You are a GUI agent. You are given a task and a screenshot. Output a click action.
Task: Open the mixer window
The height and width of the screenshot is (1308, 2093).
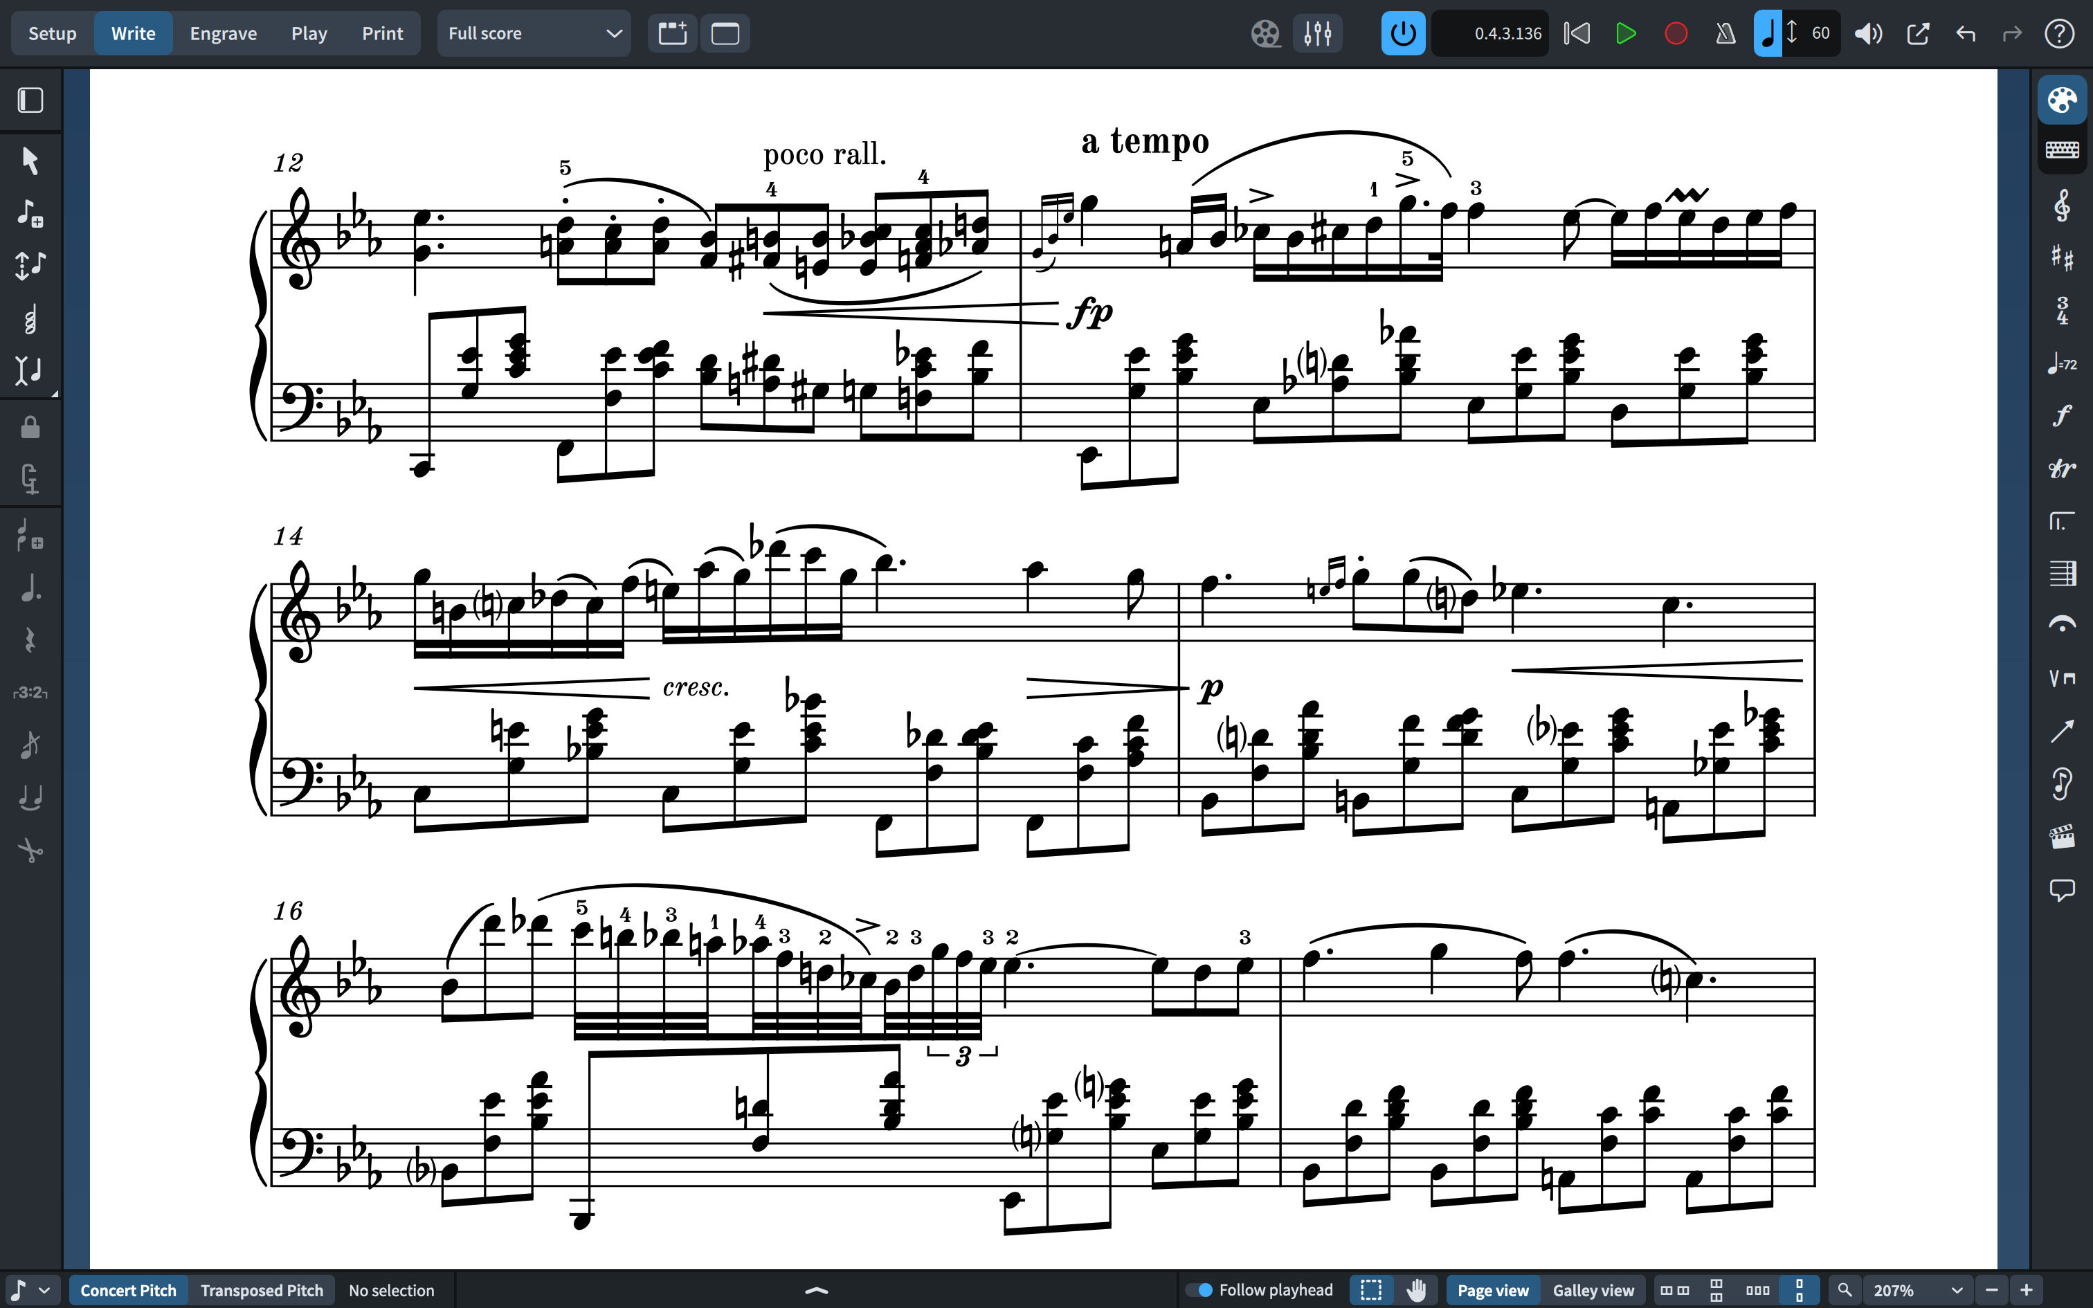click(x=1317, y=34)
